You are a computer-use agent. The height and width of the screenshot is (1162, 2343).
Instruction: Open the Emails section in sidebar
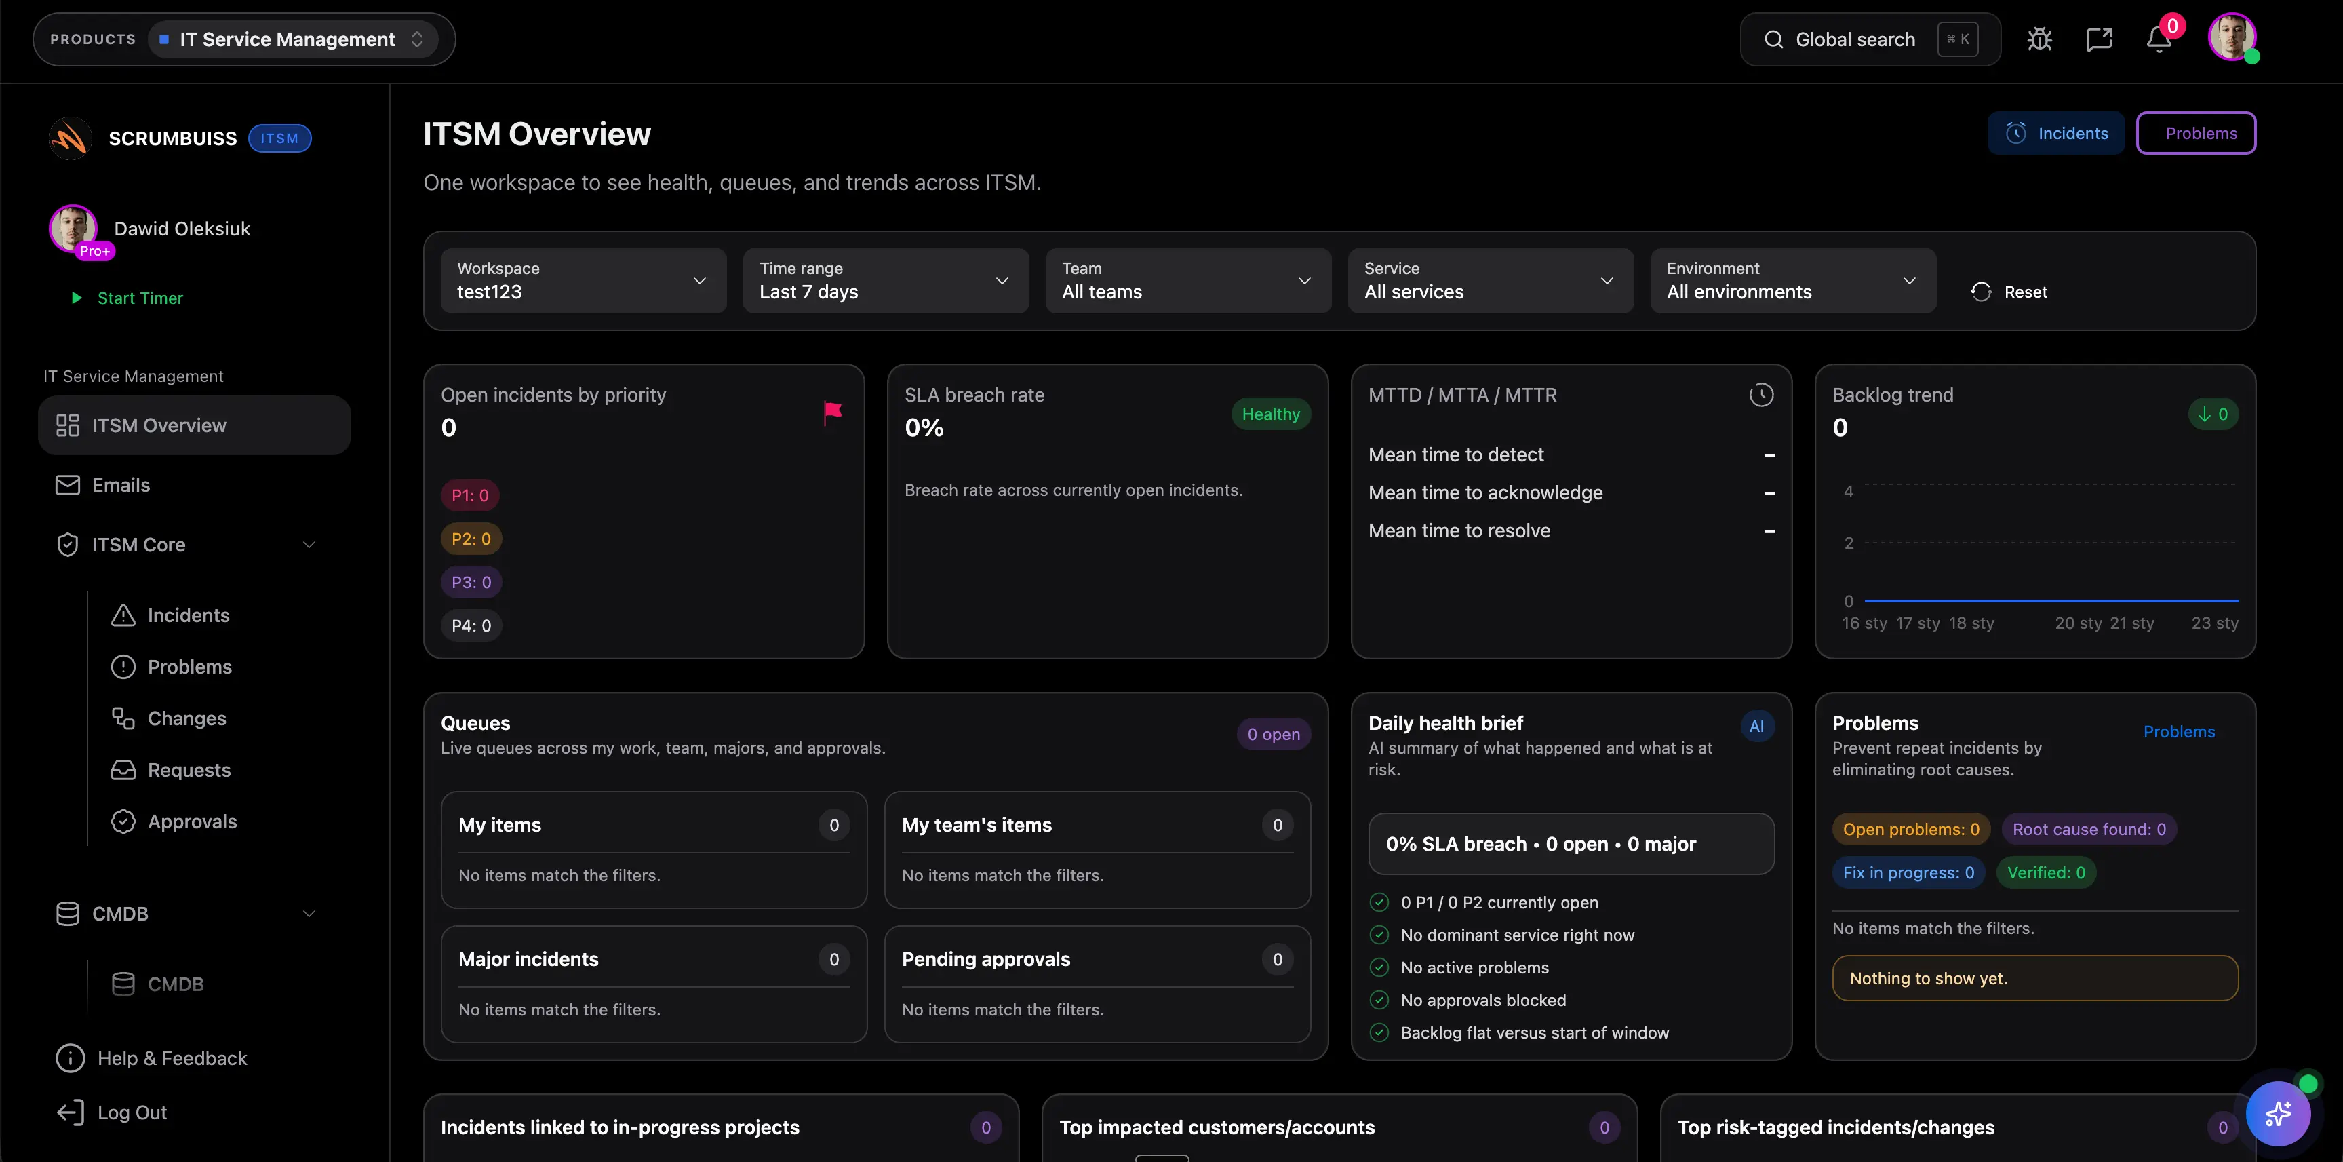click(121, 484)
